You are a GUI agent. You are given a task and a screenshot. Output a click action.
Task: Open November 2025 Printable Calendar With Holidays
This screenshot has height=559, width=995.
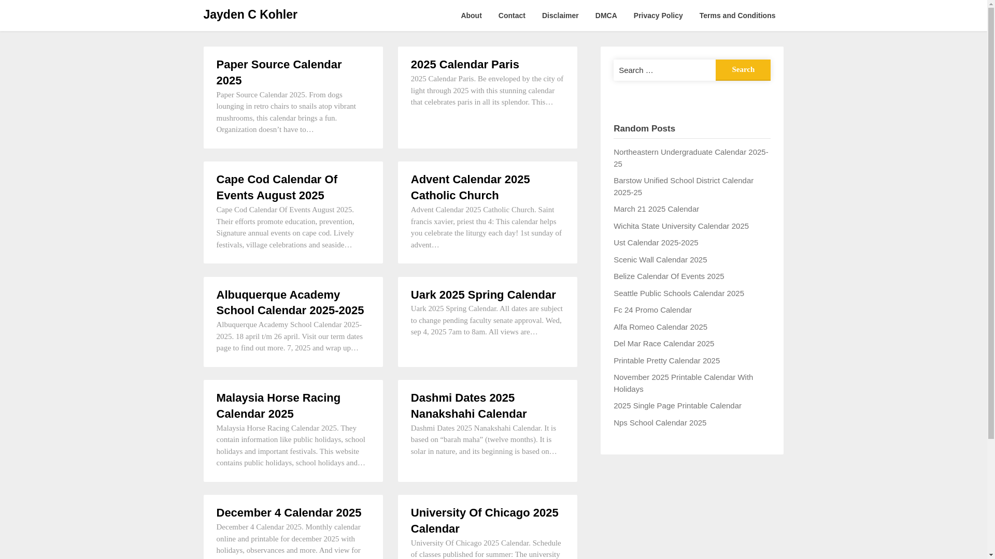(683, 383)
